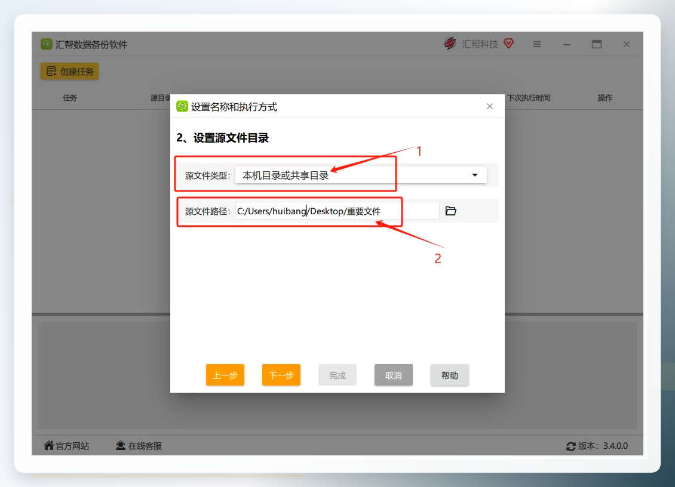Click the 下次执行时间 column header
This screenshot has height=487, width=675.
click(529, 98)
